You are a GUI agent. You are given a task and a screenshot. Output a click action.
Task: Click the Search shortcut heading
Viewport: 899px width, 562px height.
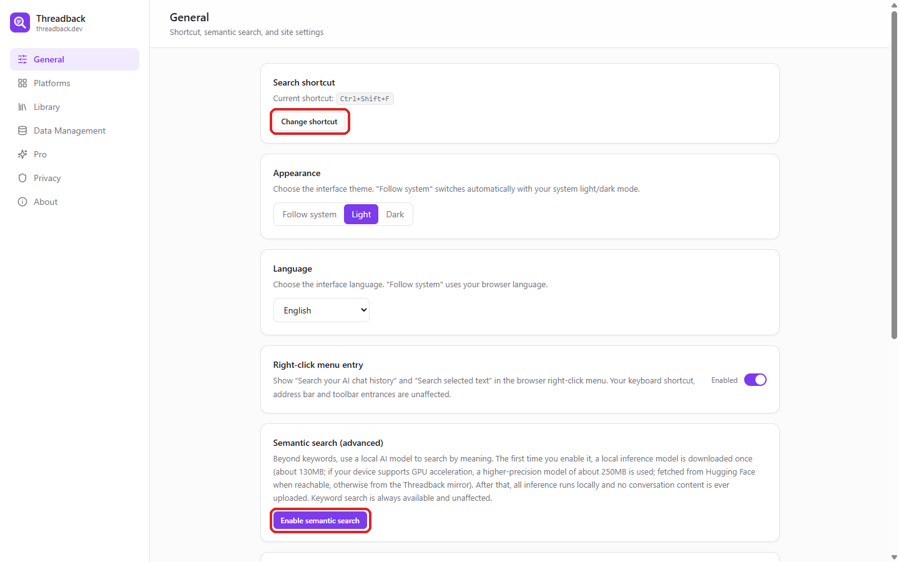(304, 82)
